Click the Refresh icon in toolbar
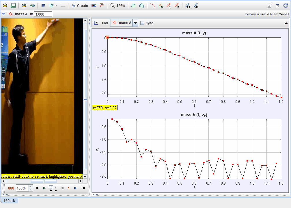This screenshot has width=291, height=208. [285, 5]
